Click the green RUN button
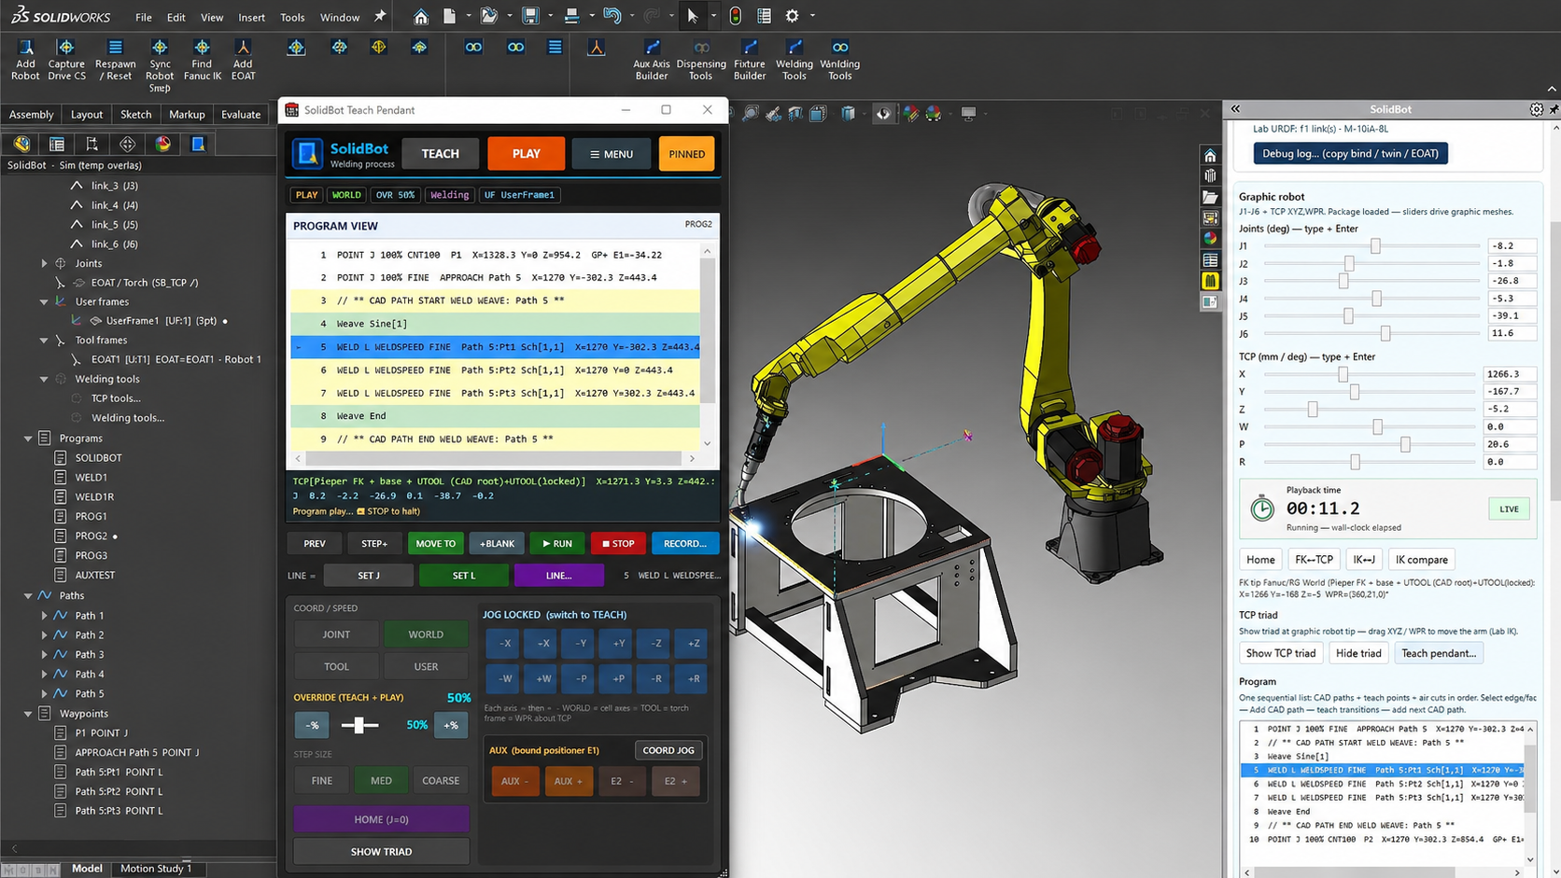The image size is (1561, 878). [x=557, y=543]
